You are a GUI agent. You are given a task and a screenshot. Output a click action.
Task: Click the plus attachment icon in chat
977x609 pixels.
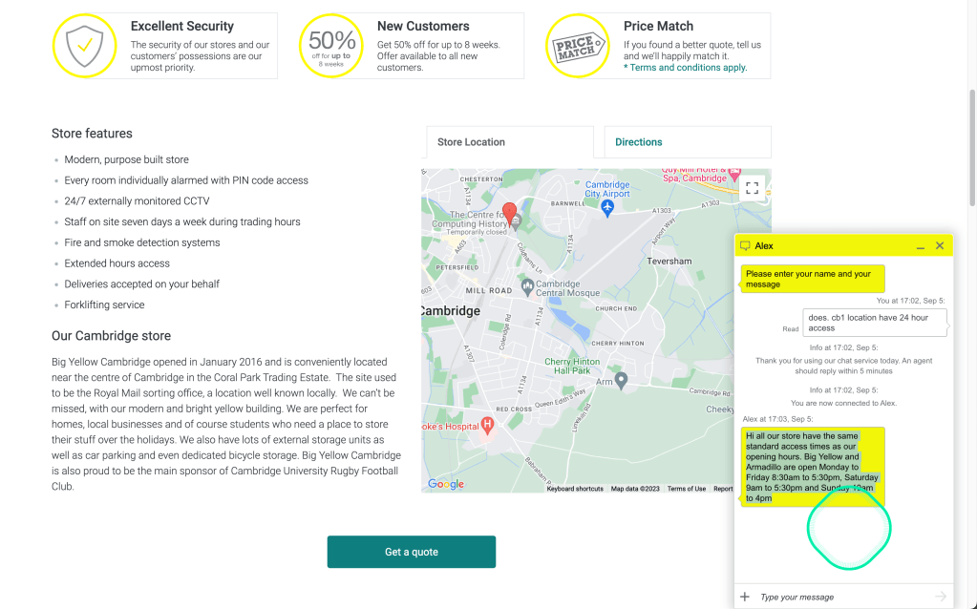745,597
